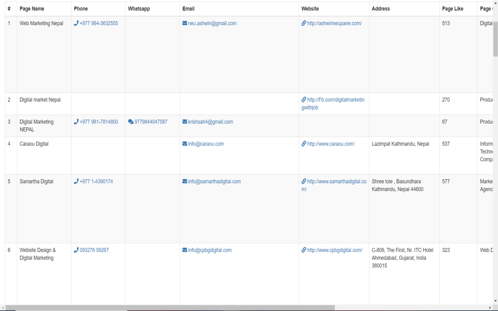Dial Samartha Digital number +977 1-4390174
This screenshot has height=311, width=498.
point(96,182)
